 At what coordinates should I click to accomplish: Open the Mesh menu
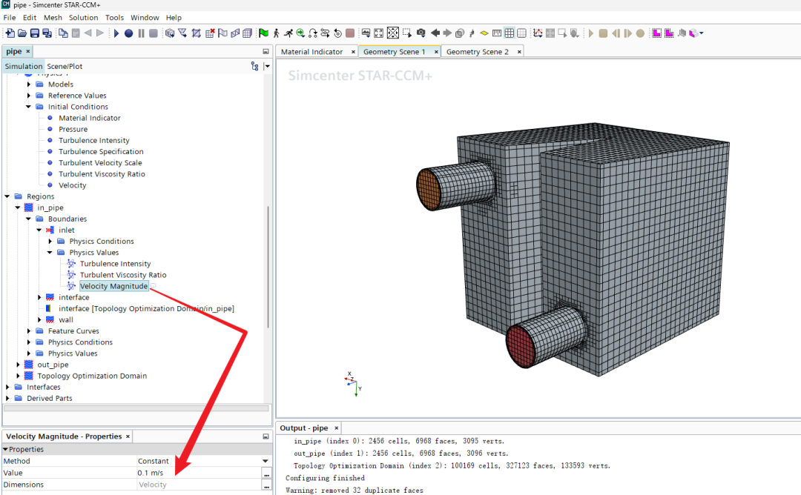(53, 17)
